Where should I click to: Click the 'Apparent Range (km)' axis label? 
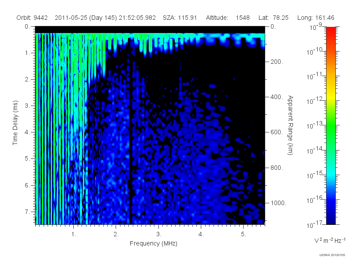[x=290, y=125]
